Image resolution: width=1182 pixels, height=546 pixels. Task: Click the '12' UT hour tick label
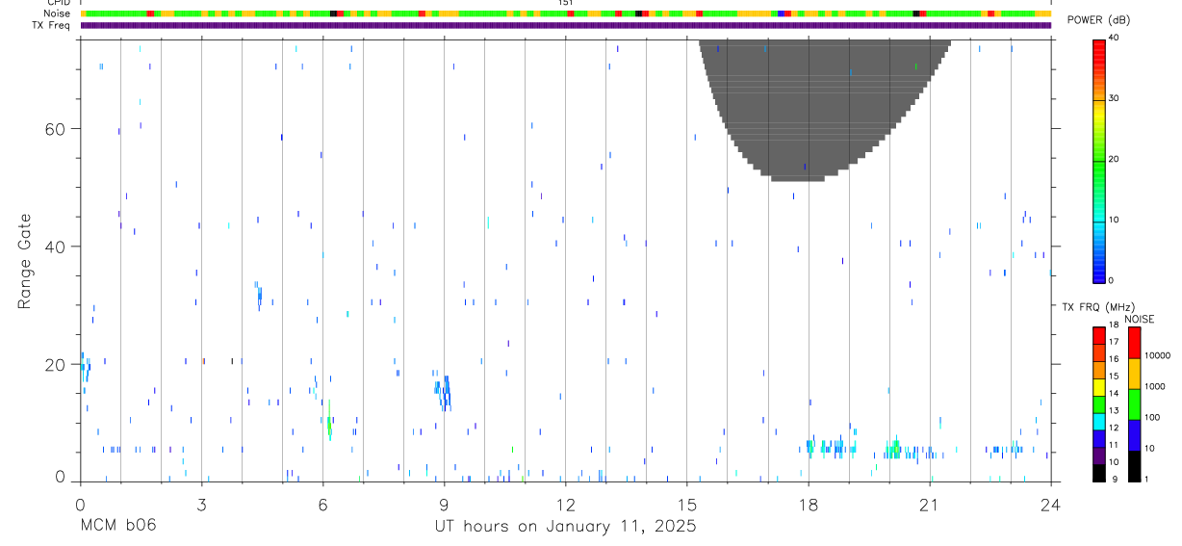[565, 503]
